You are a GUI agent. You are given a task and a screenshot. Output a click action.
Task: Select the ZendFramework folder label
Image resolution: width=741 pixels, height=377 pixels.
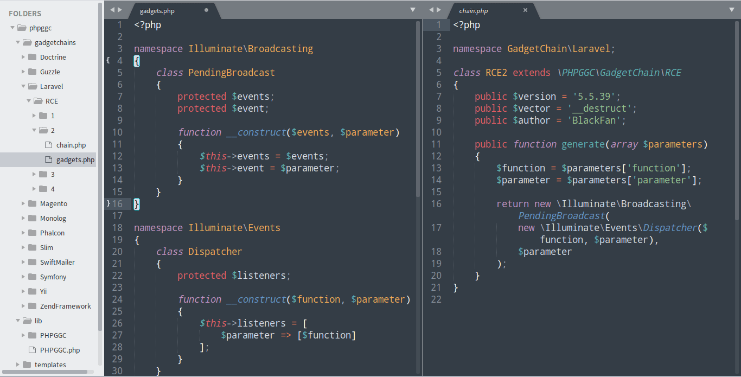66,306
